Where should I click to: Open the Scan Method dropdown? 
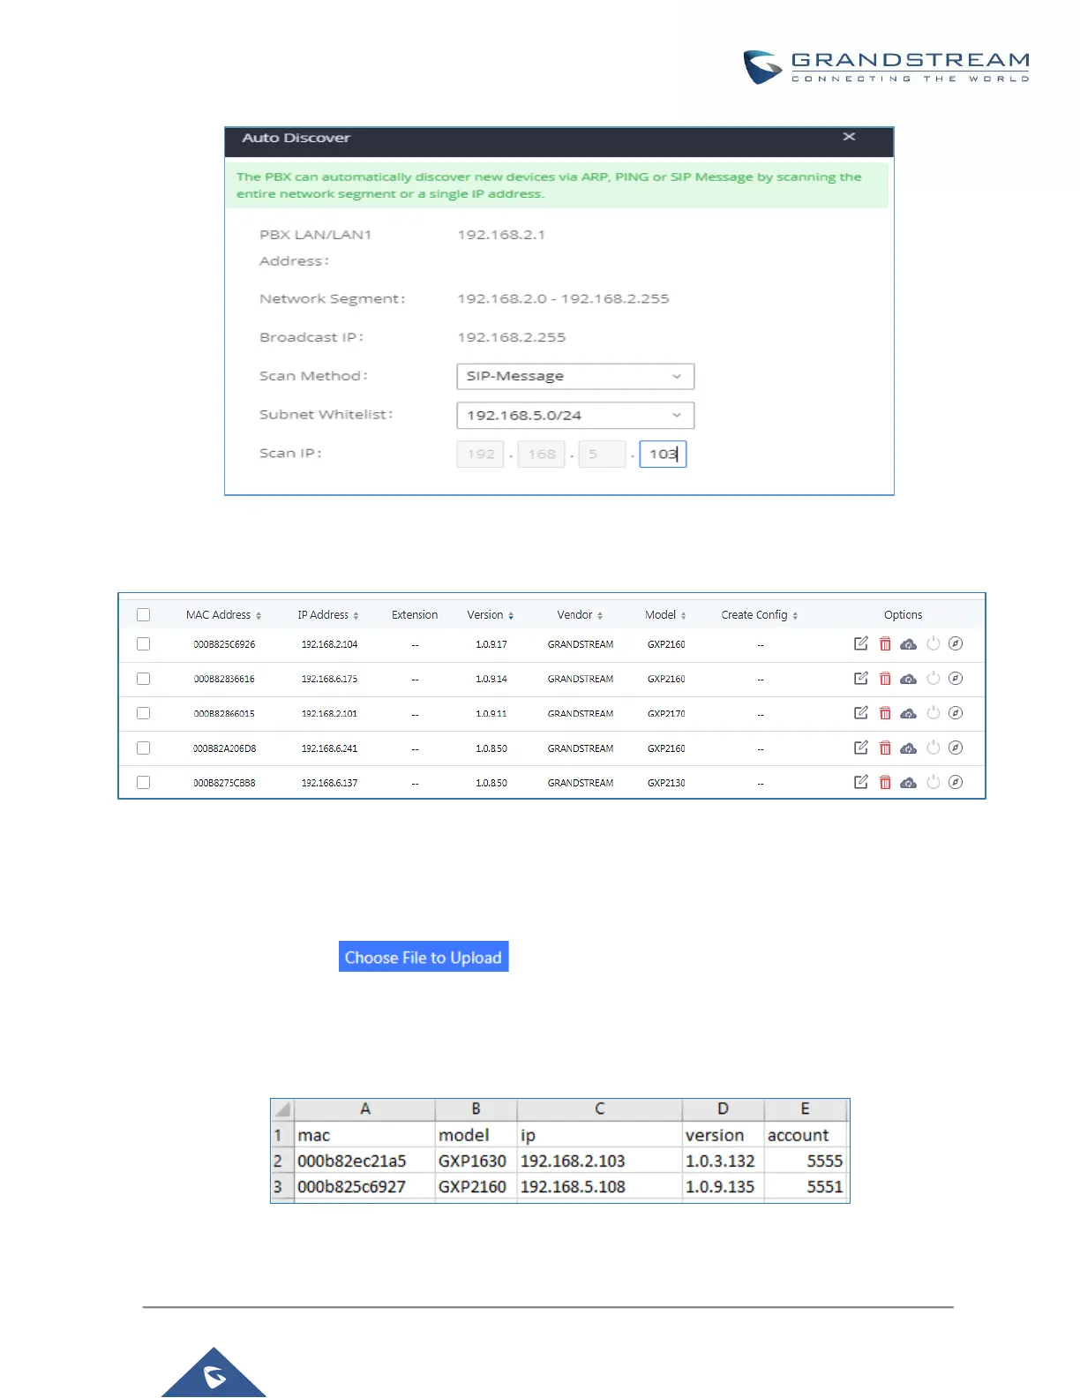pyautogui.click(x=575, y=376)
